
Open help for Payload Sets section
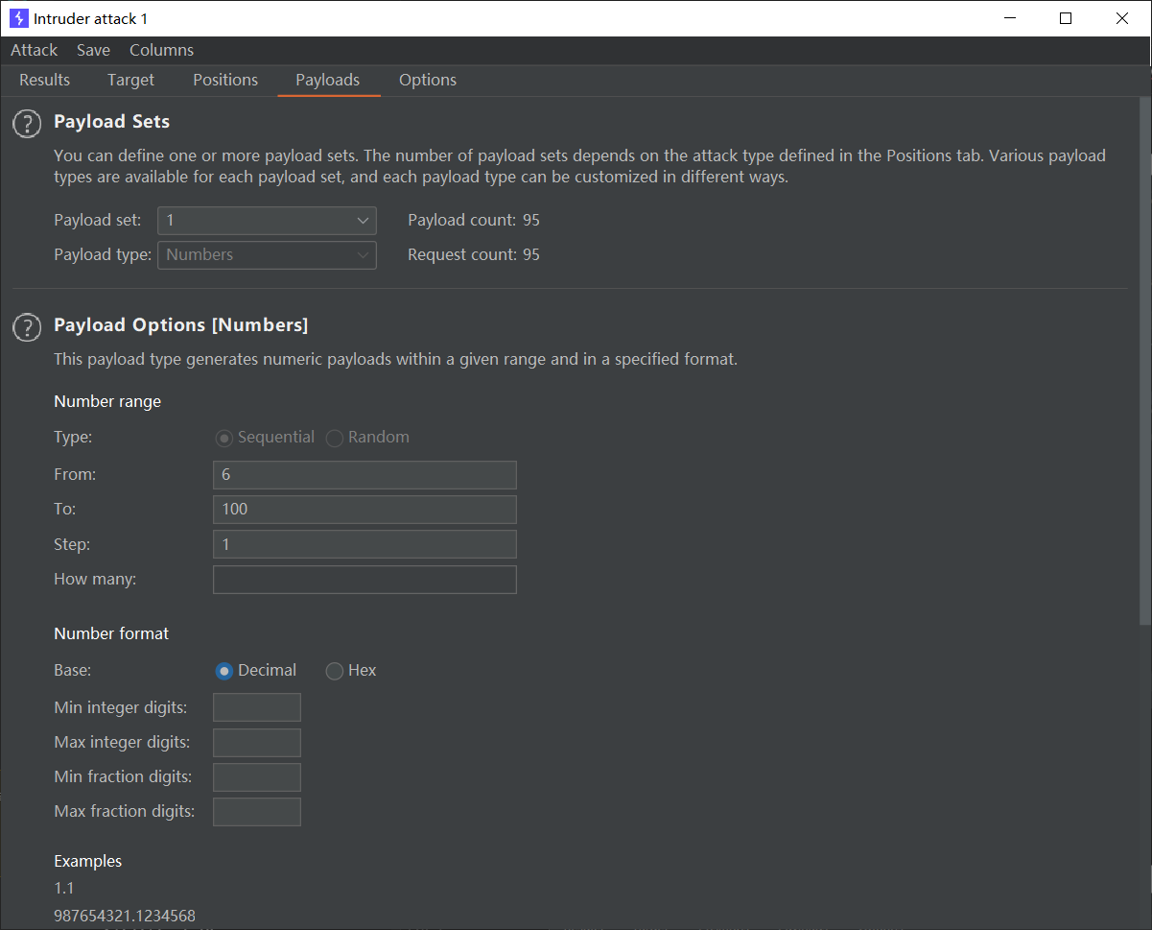point(27,124)
